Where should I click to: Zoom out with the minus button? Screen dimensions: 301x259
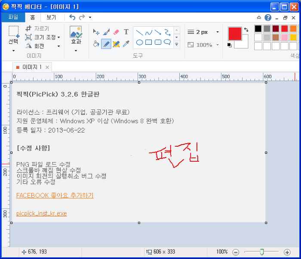[x=236, y=252]
